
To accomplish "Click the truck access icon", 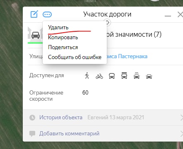I will point(124,76).
